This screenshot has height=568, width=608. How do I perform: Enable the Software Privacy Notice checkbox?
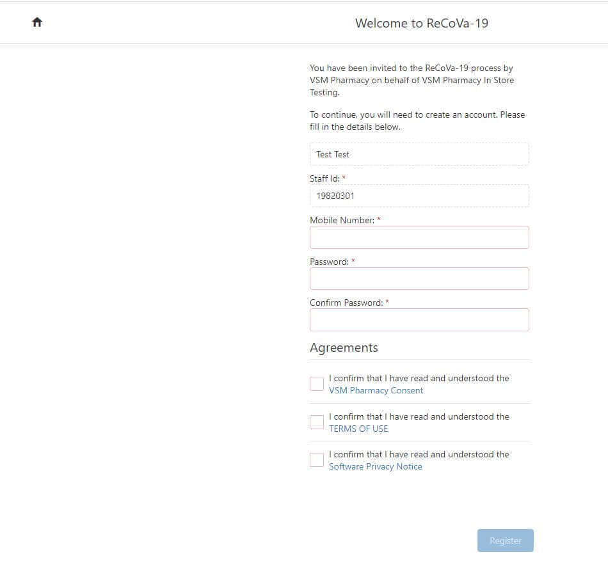(x=317, y=460)
